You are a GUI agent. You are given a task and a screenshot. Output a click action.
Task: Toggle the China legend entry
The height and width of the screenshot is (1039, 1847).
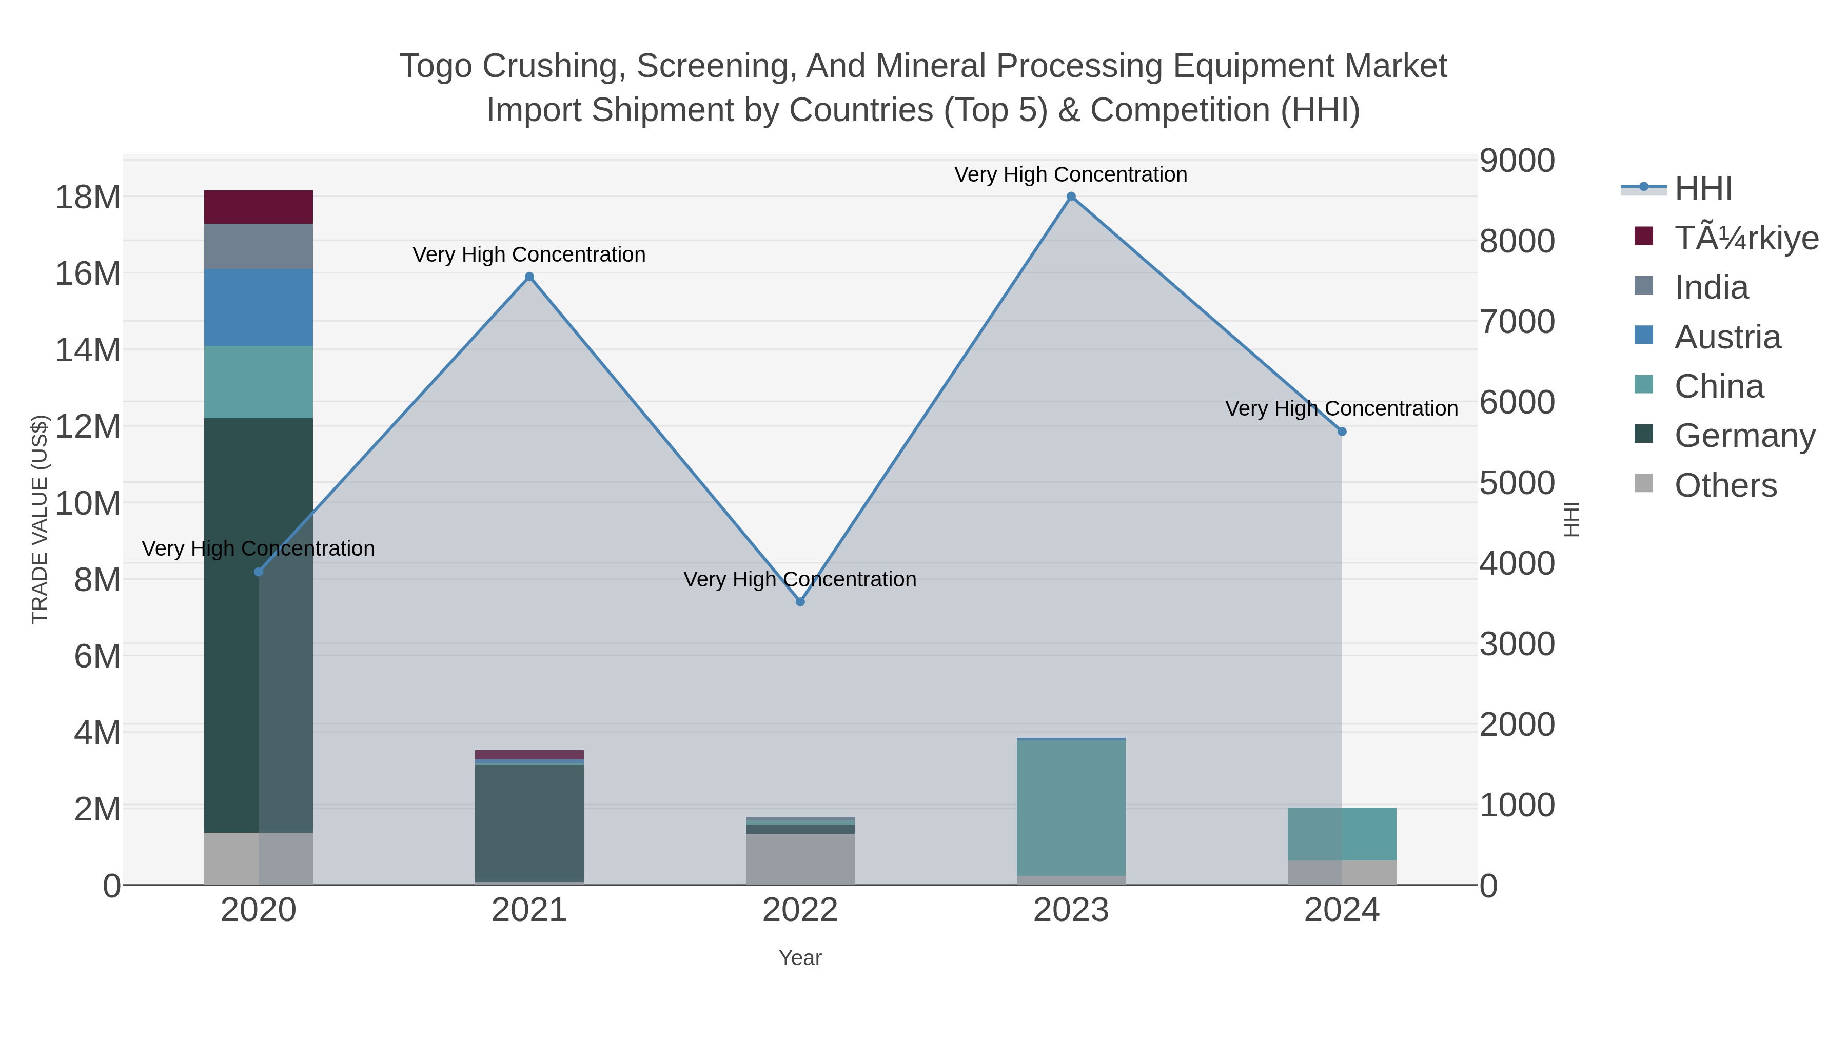1699,386
